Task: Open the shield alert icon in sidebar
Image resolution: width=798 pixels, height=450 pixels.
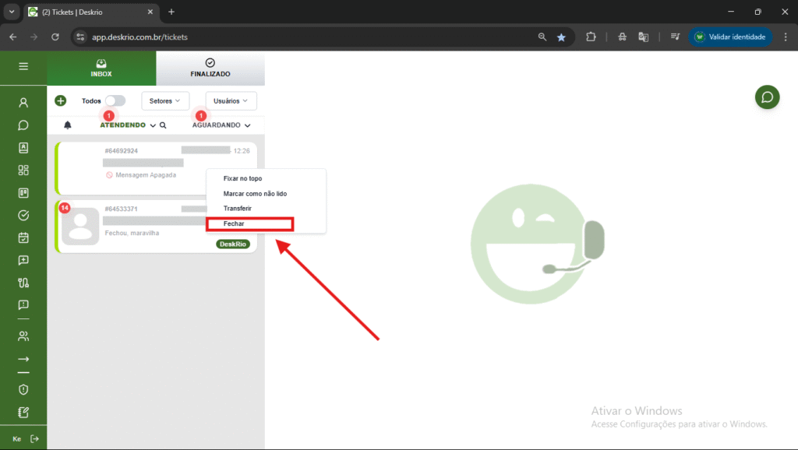Action: [23, 389]
